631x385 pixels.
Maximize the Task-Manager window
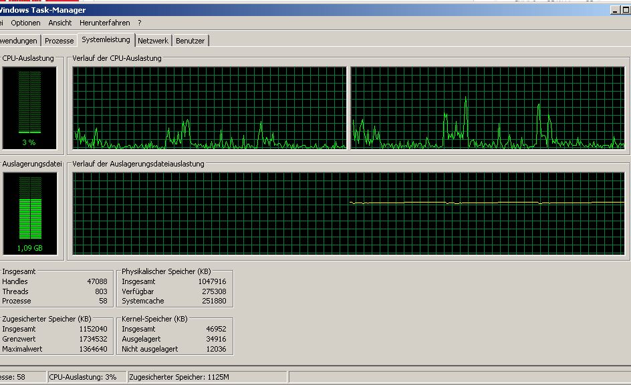[626, 10]
